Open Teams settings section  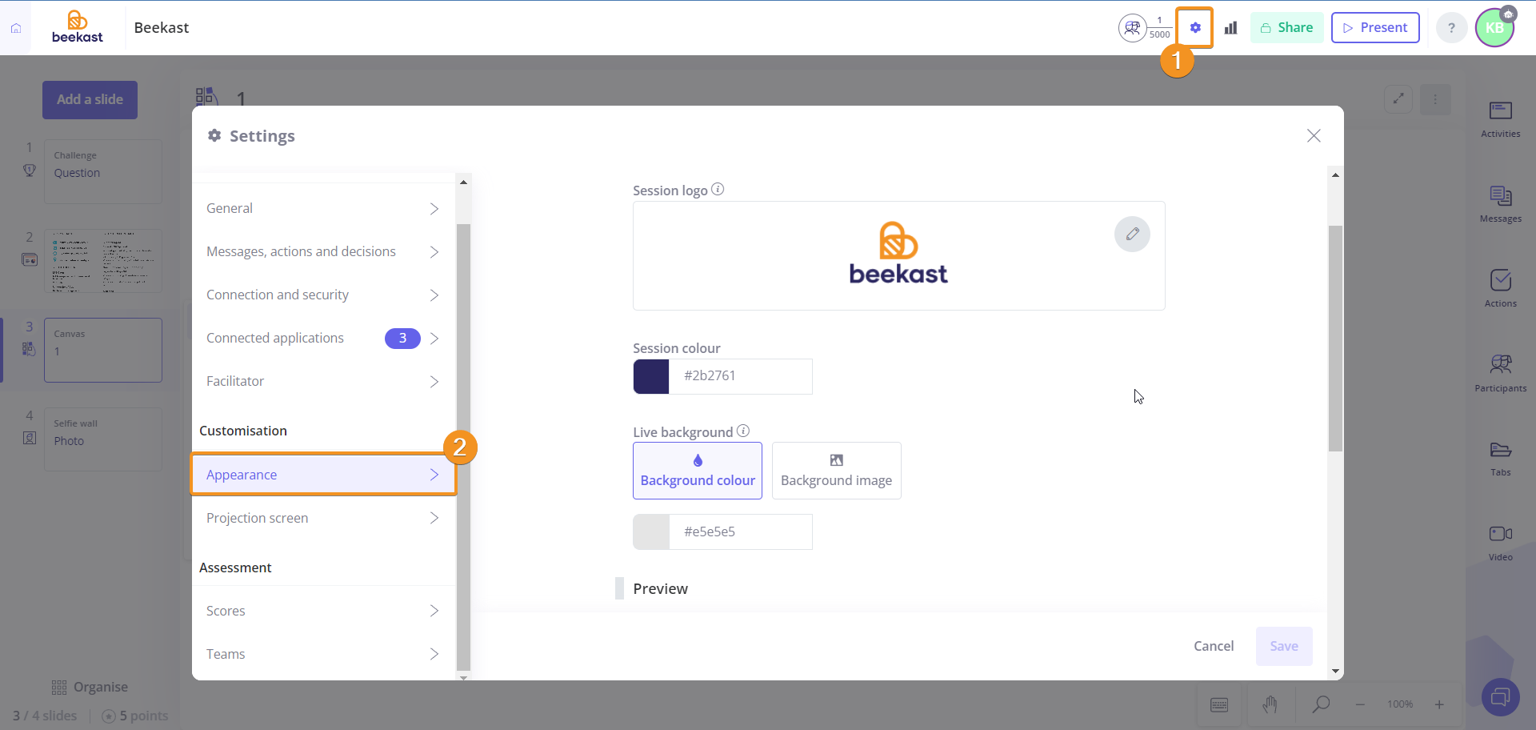click(323, 654)
